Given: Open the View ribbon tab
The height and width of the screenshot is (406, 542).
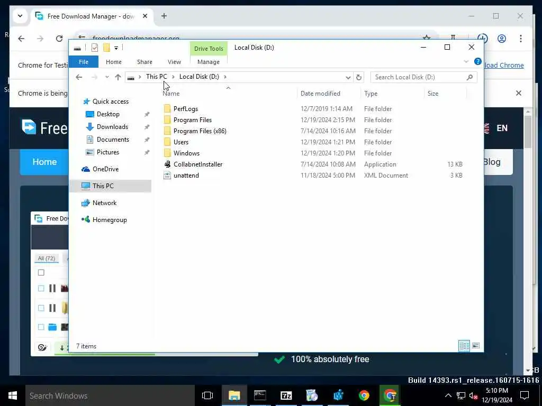Looking at the screenshot, I should pos(174,62).
